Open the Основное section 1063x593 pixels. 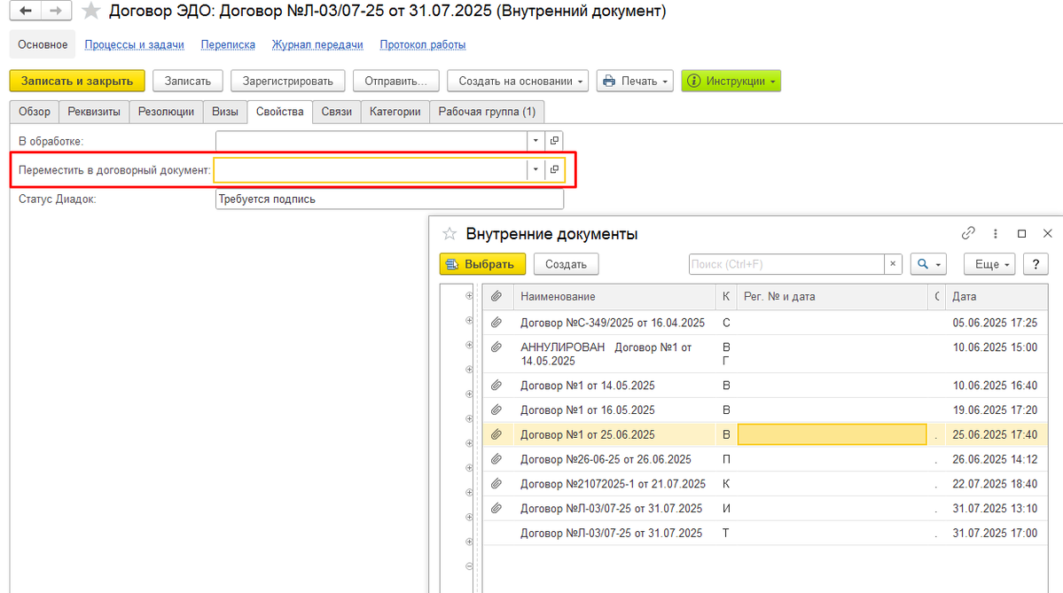[43, 44]
